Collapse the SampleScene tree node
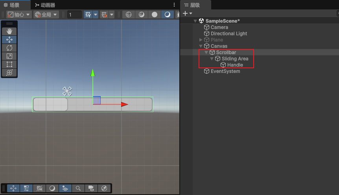339x195 pixels. pos(195,21)
